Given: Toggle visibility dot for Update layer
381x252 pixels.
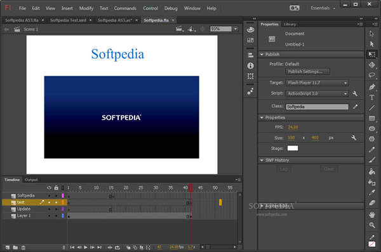Looking at the screenshot, I should click(x=49, y=209).
